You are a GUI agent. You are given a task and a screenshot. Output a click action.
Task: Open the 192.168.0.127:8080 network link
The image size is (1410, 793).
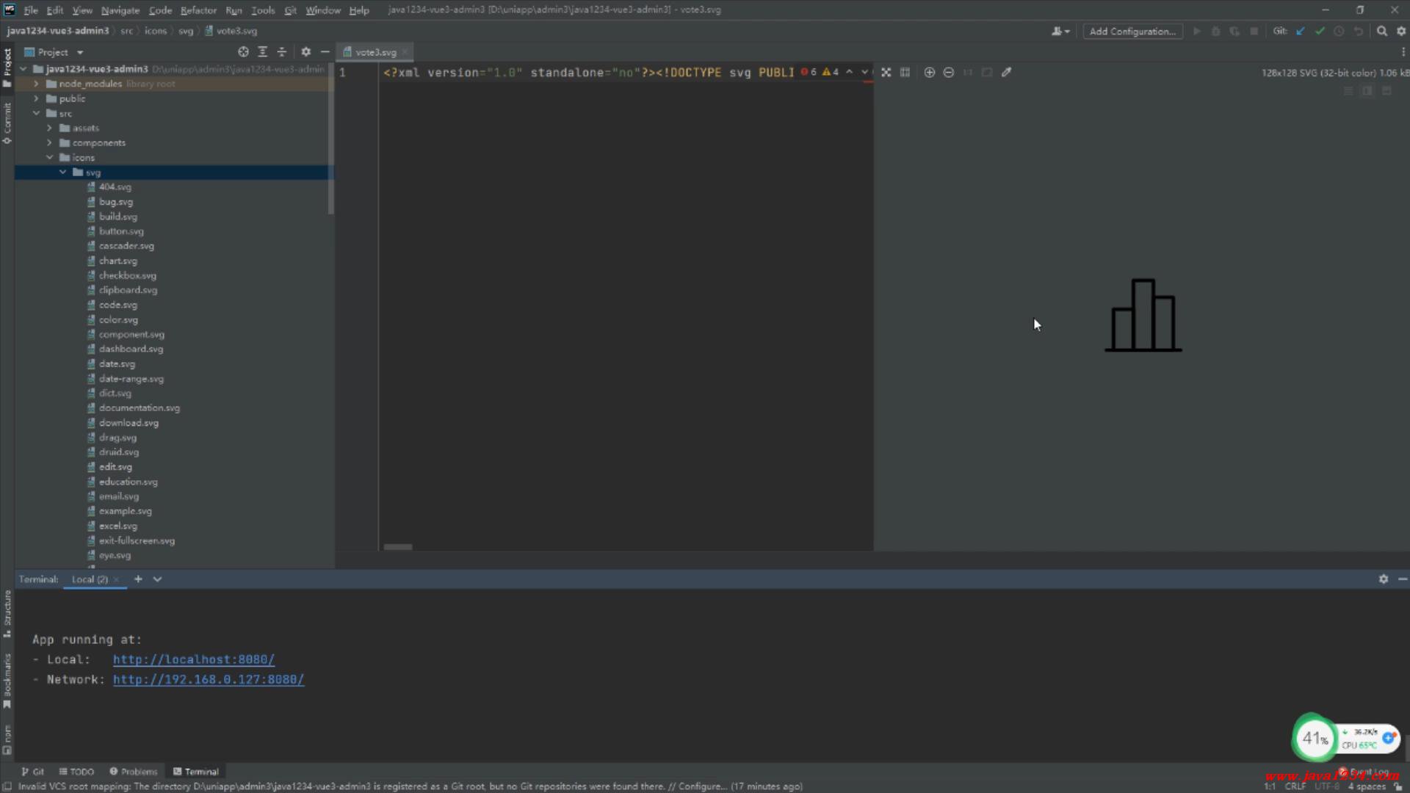click(x=209, y=679)
